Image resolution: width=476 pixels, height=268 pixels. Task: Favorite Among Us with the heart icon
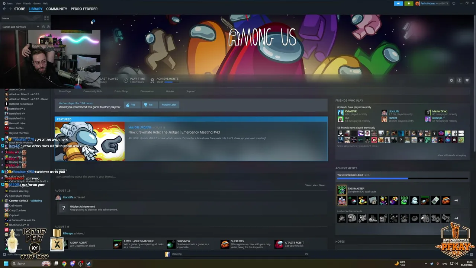[x=467, y=80]
